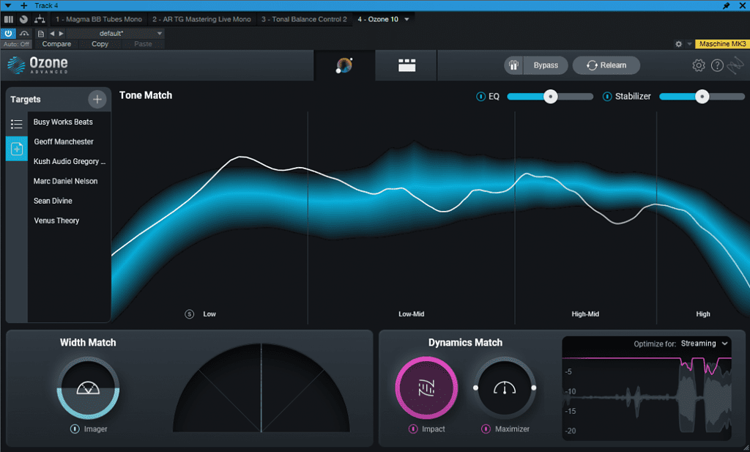Toggle the Stabilizer power button
Screen dimensions: 750x452
(x=606, y=97)
